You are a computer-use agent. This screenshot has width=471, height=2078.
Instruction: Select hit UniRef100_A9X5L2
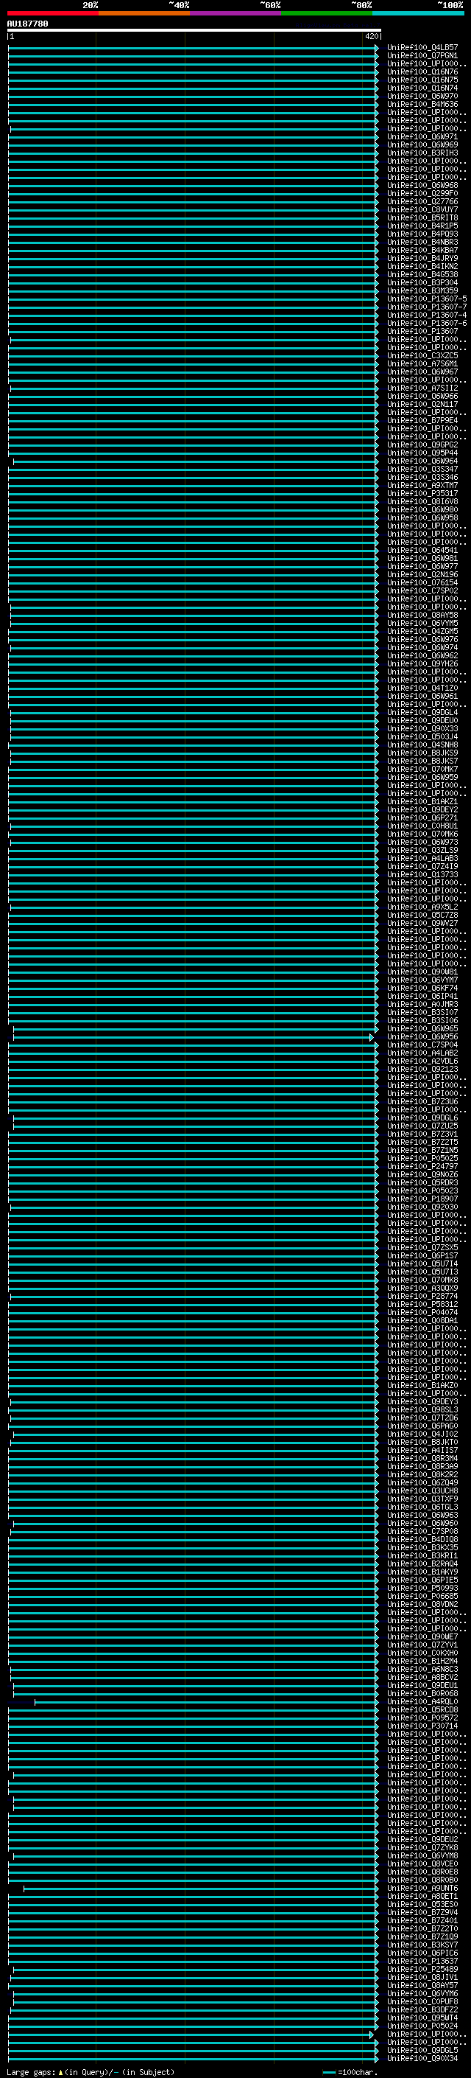point(422,907)
